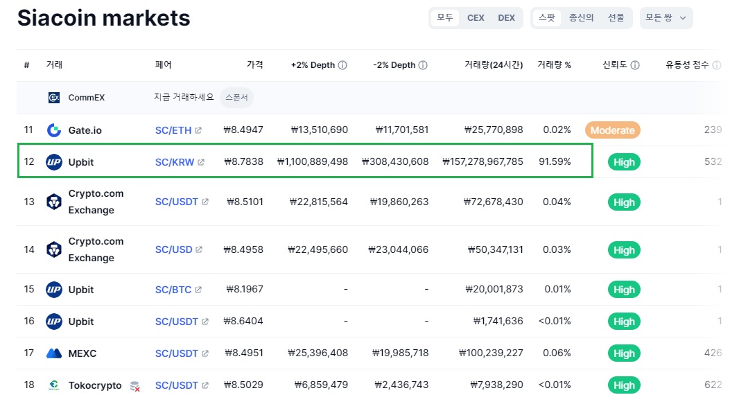The width and height of the screenshot is (730, 395).
Task: Open Tokocrypto SC/USDT pair link
Action: point(177,385)
